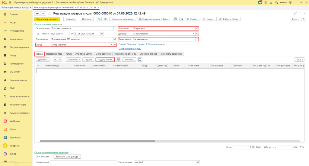
Task: Click into the Комментарий input field
Action: click(83, 162)
